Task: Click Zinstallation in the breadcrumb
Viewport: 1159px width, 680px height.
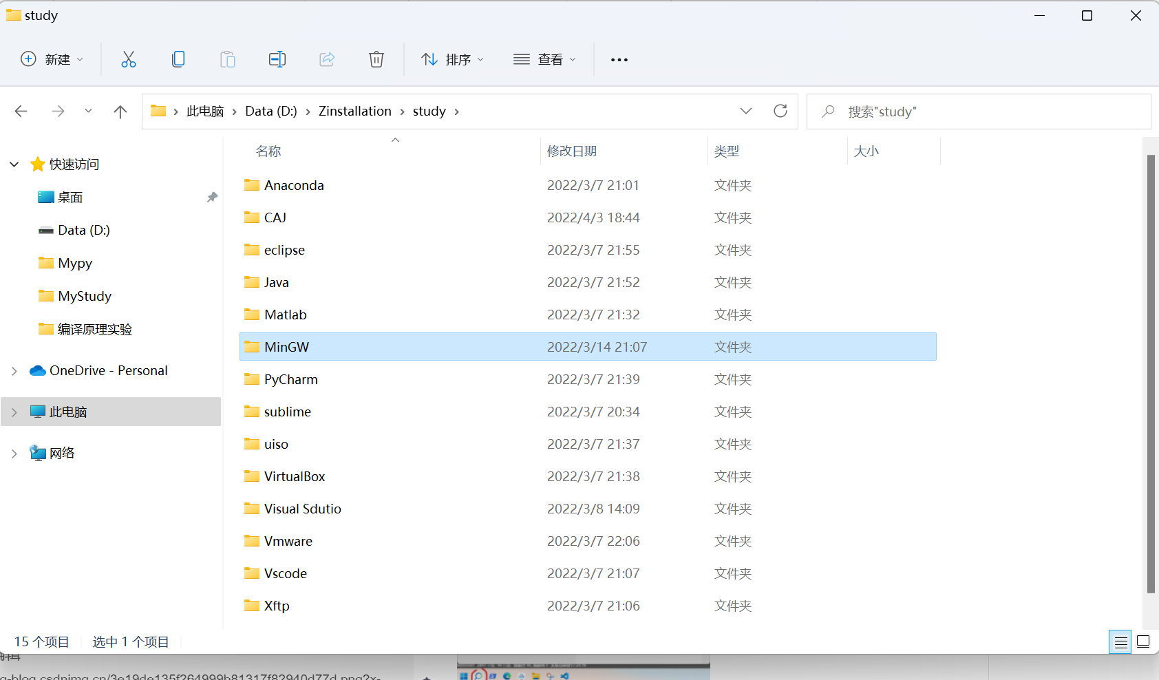Action: coord(355,111)
